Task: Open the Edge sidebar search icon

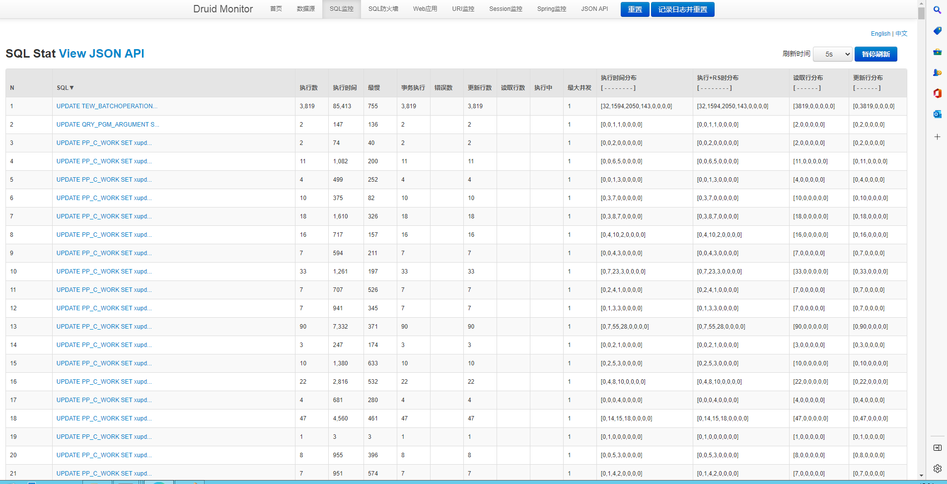Action: (x=937, y=10)
